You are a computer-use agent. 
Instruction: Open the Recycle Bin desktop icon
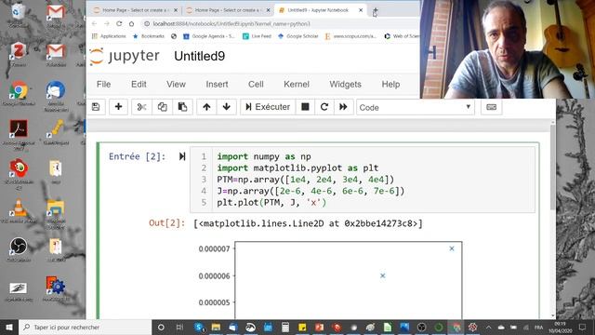(x=19, y=15)
